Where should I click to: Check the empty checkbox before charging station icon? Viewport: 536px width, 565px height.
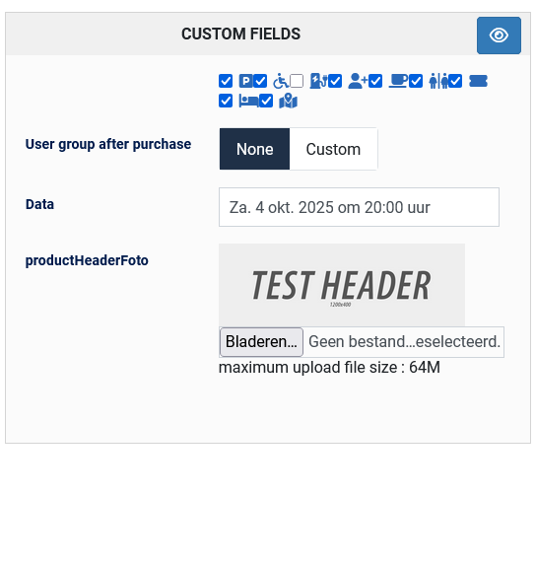click(297, 81)
